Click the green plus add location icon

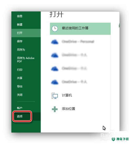tap(55, 109)
